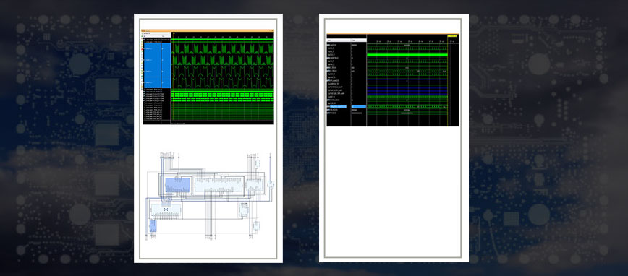628x276 pixels.
Task: Expand the bus beside the highlighted signal row
Action: (328, 107)
